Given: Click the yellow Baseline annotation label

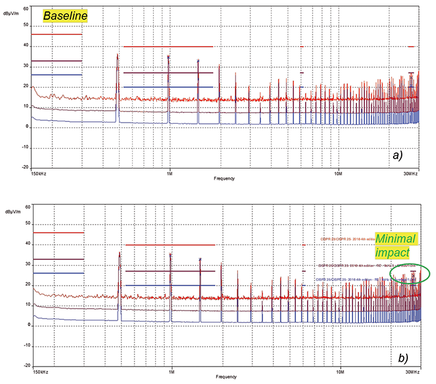Looking at the screenshot, I should (x=64, y=14).
